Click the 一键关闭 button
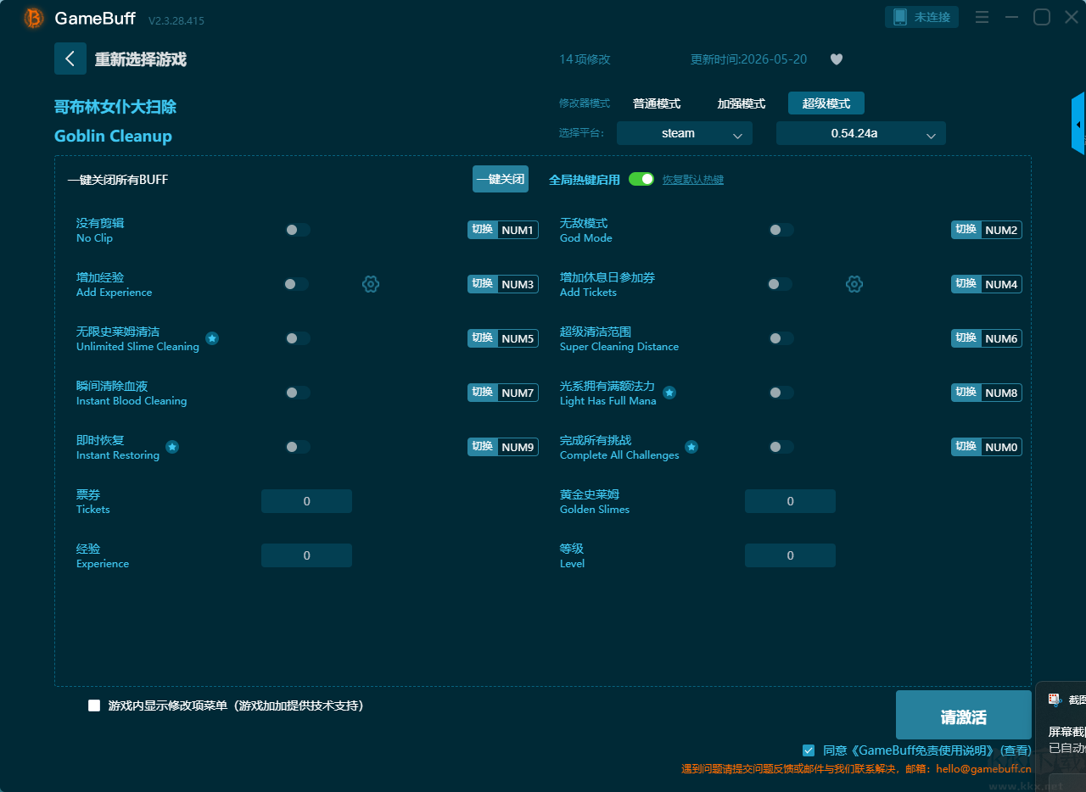Viewport: 1086px width, 792px height. 501,179
